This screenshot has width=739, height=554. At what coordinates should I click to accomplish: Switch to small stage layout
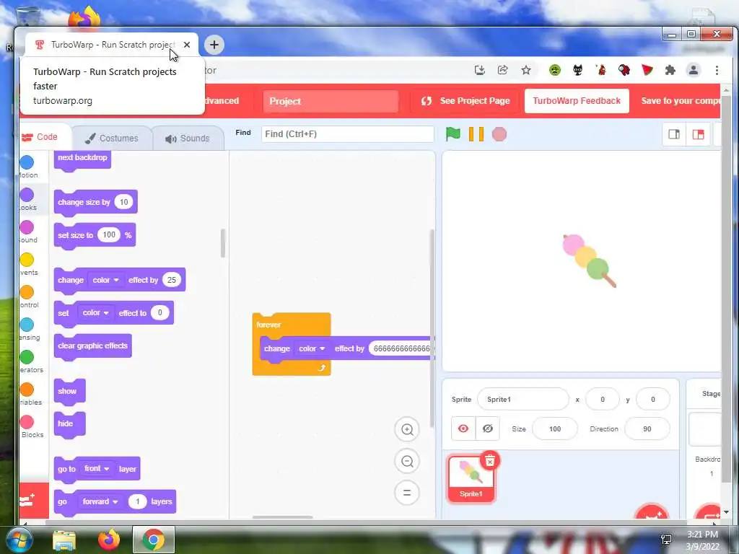coord(674,134)
